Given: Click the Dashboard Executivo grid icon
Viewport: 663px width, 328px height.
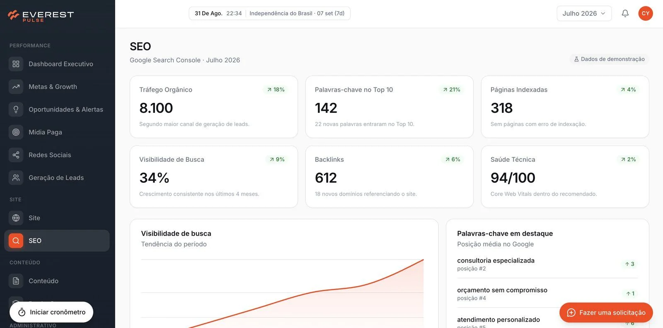Looking at the screenshot, I should (16, 64).
